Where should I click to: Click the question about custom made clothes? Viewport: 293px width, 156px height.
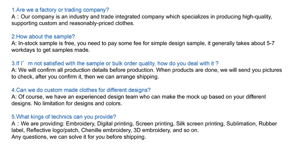click(x=81, y=90)
